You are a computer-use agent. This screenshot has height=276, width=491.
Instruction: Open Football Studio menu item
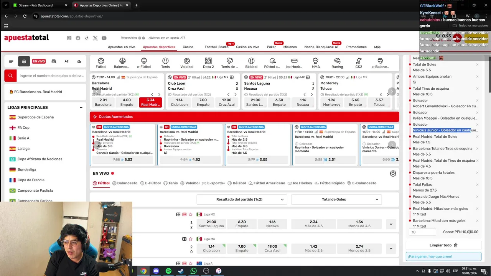[216, 47]
